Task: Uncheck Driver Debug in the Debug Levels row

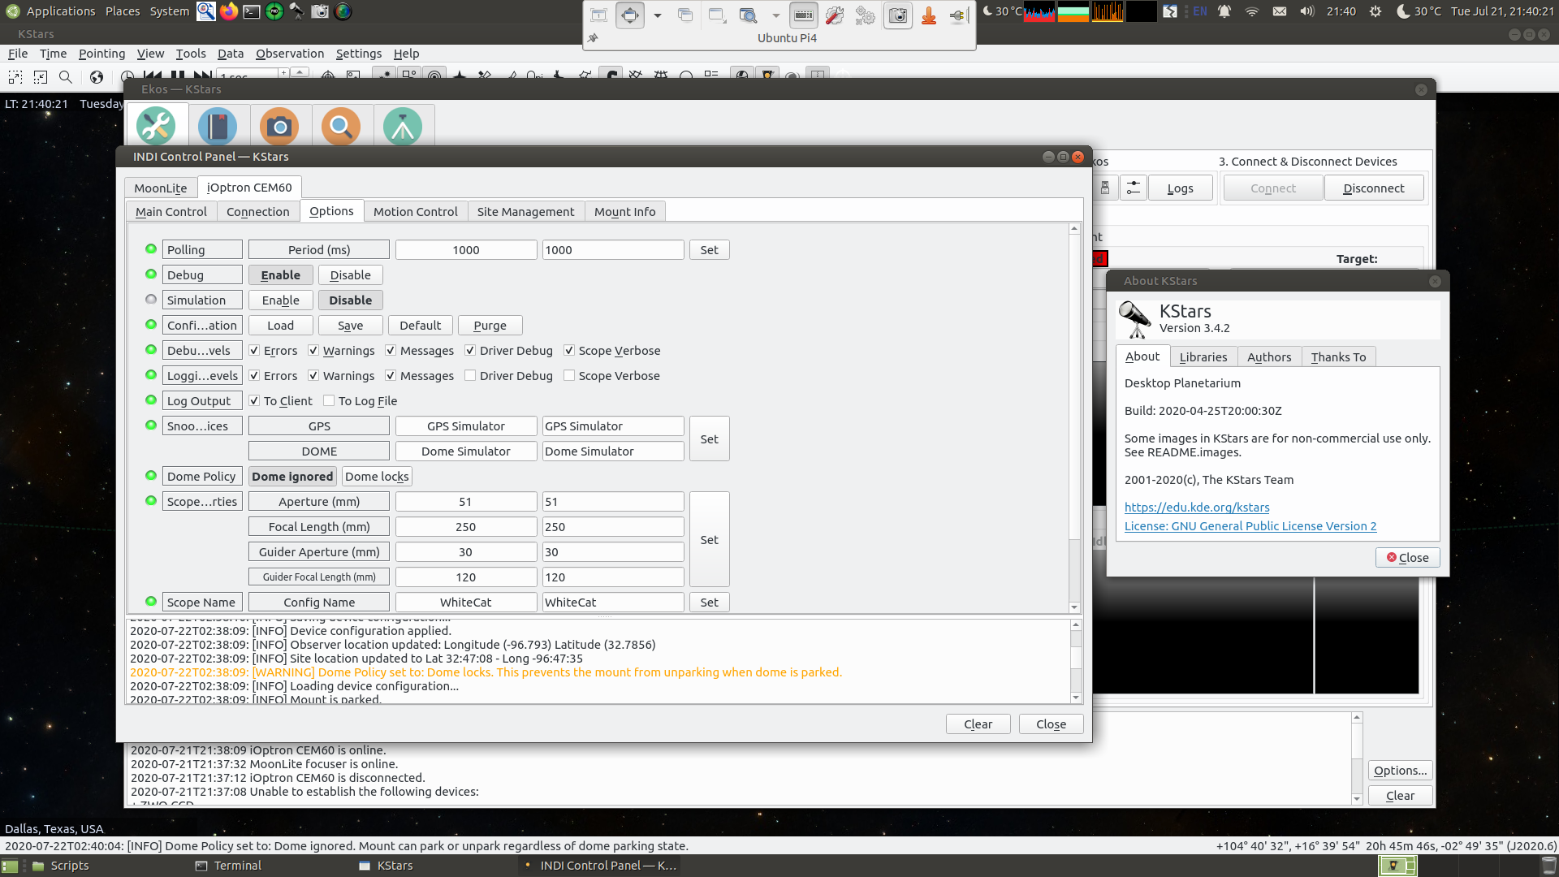Action: pos(470,351)
